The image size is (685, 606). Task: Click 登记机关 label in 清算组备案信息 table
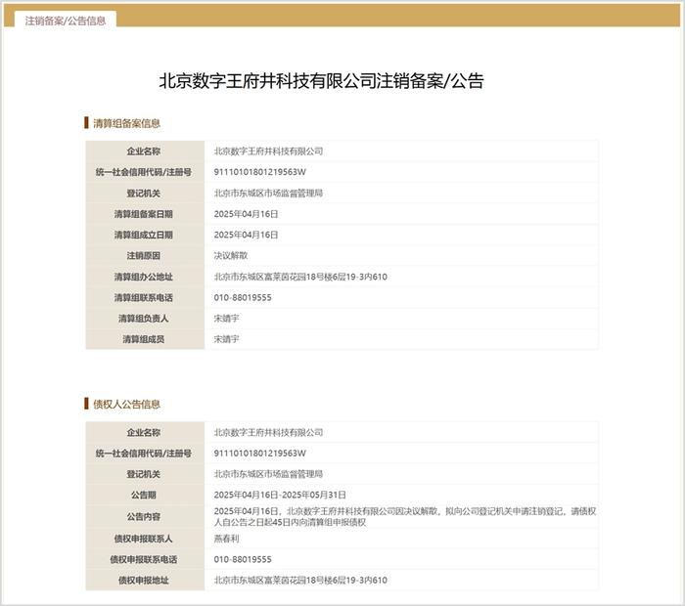point(144,193)
